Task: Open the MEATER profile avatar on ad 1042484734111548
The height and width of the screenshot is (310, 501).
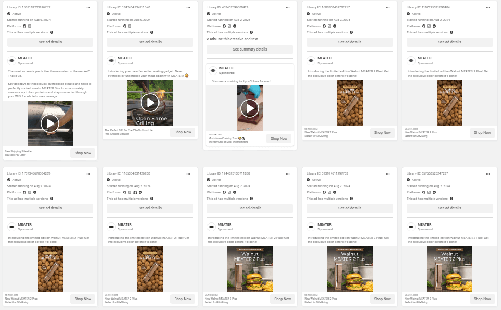Action: point(111,60)
